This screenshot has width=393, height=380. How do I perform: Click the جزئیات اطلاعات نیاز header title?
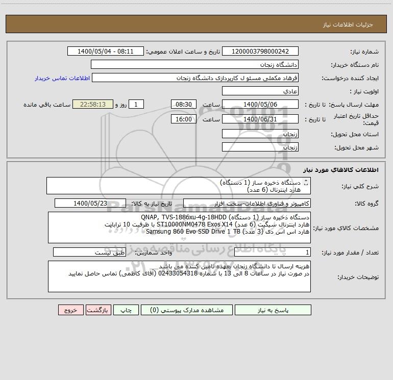[348, 24]
